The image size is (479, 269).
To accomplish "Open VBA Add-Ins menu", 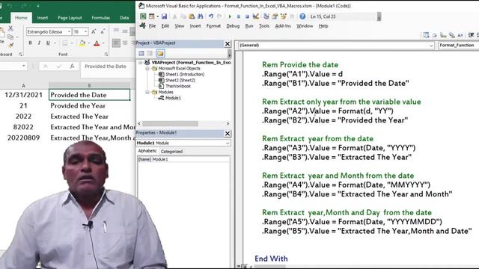I will (x=283, y=26).
